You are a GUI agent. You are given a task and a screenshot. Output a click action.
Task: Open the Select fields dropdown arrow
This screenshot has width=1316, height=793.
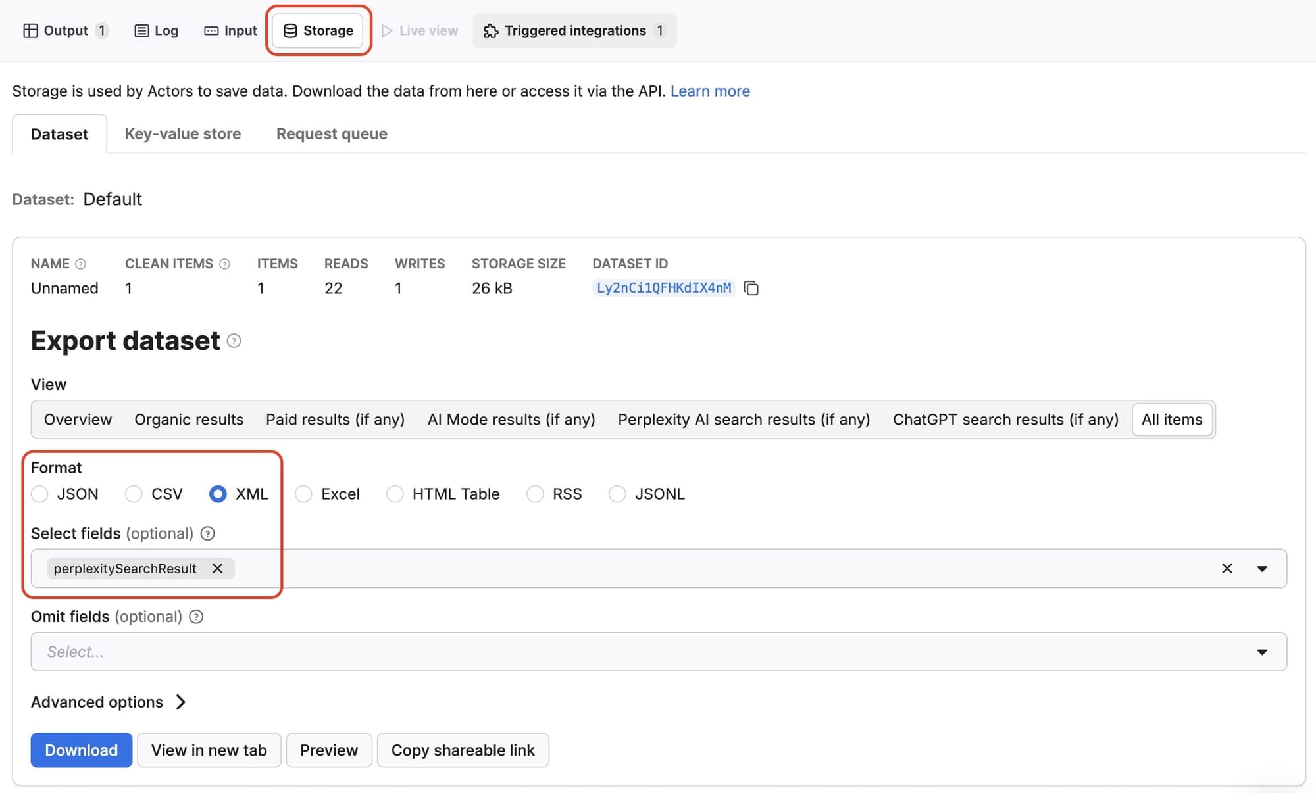[x=1262, y=568]
